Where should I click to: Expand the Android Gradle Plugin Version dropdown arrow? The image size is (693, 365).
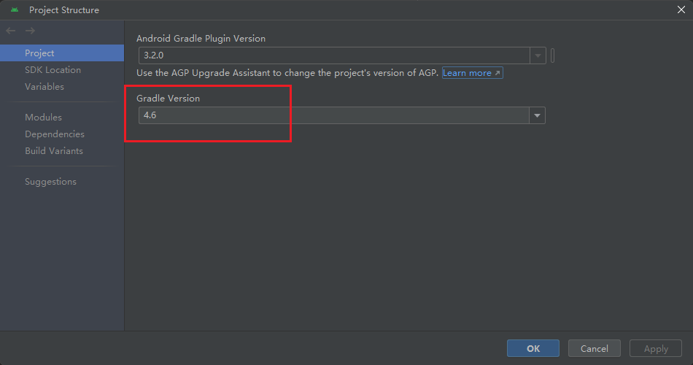click(538, 55)
